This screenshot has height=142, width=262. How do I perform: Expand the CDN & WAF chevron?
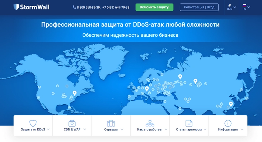coord(85,129)
